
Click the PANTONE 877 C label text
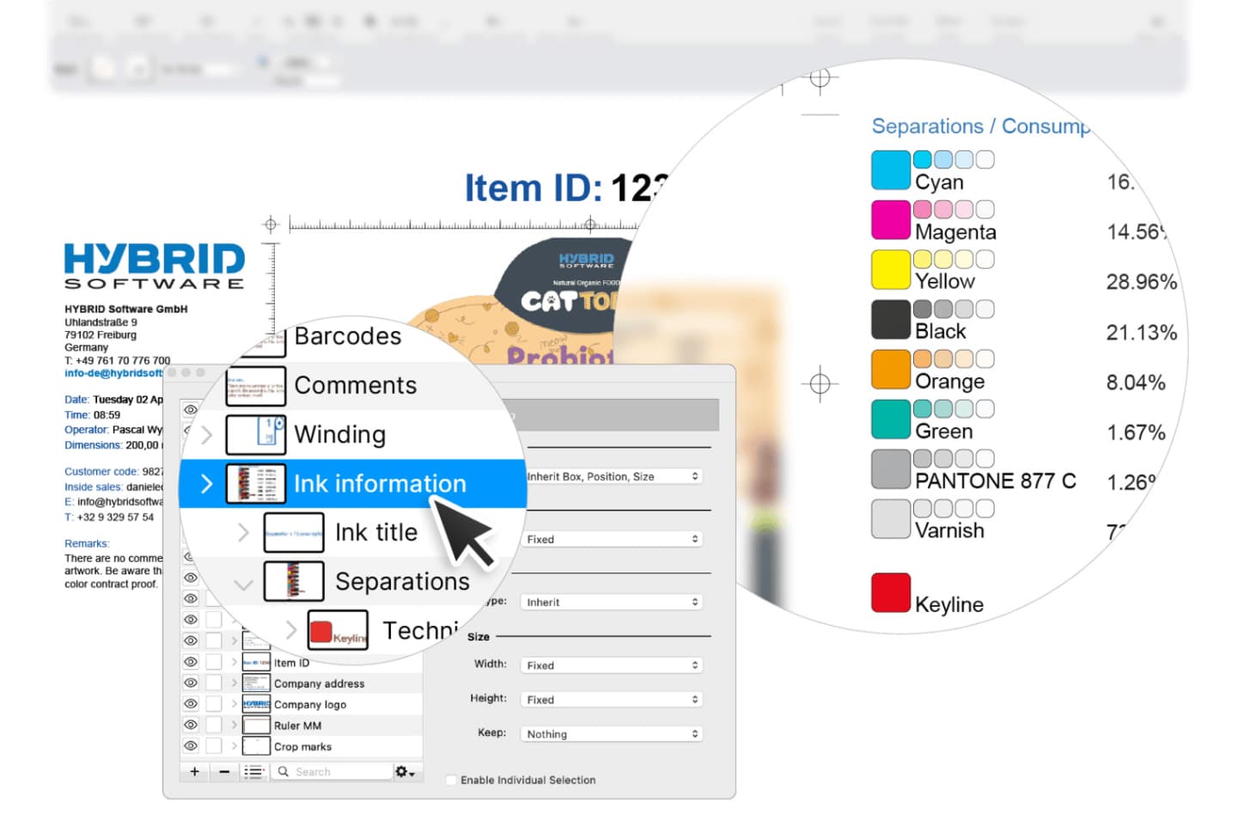click(996, 481)
